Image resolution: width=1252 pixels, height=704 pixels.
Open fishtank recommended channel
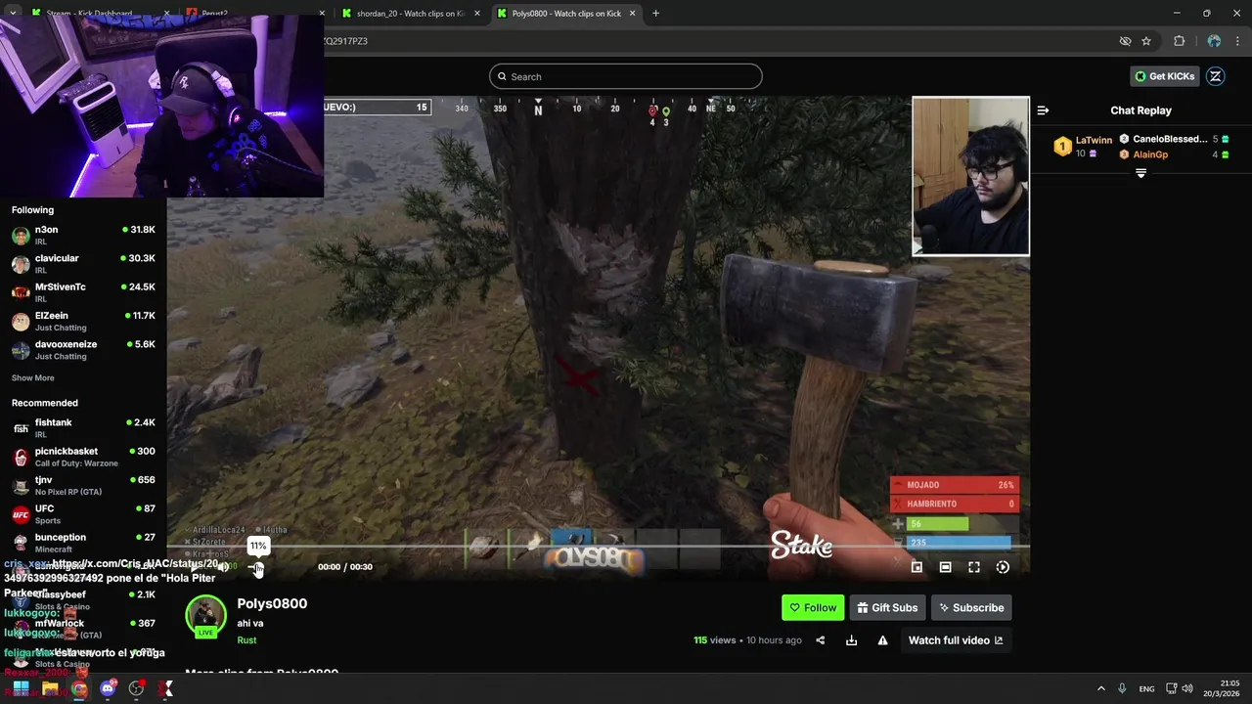click(83, 428)
